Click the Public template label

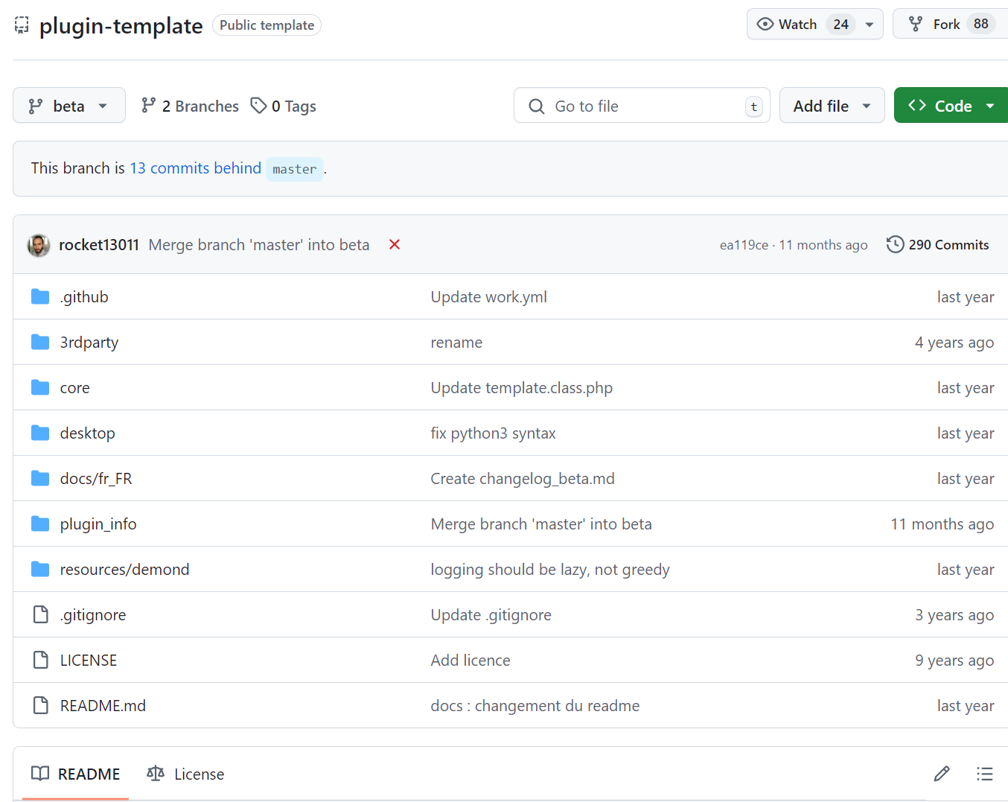[267, 25]
